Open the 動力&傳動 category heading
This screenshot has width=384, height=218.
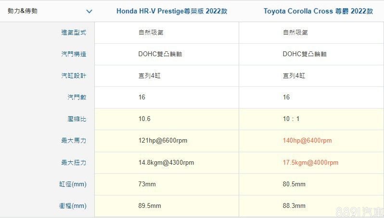pyautogui.click(x=23, y=11)
